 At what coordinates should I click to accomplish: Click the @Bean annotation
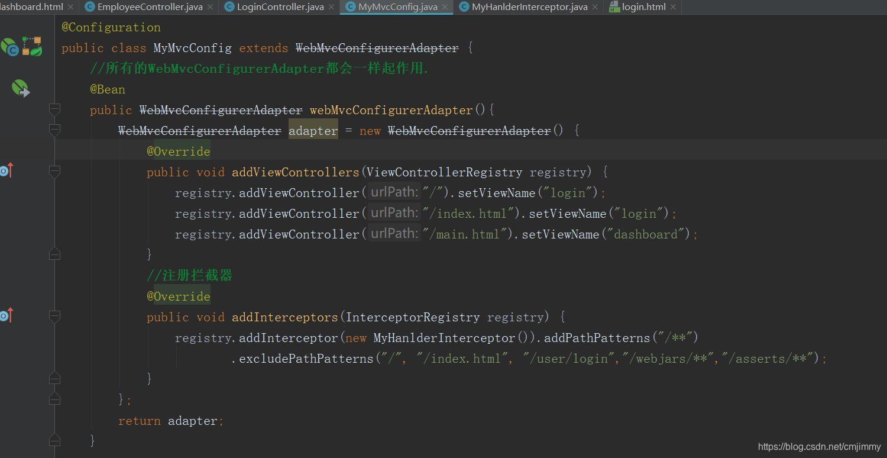108,89
